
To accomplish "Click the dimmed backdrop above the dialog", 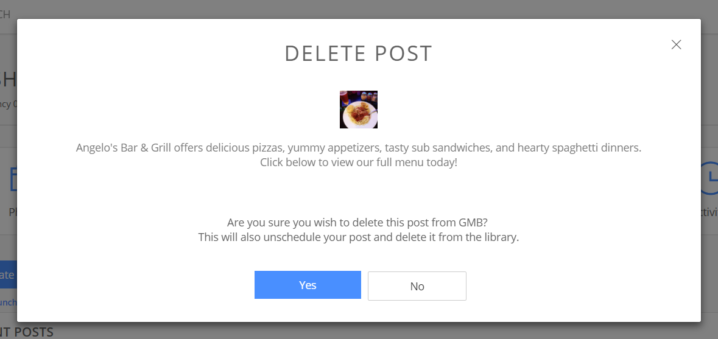I will click(x=365, y=9).
